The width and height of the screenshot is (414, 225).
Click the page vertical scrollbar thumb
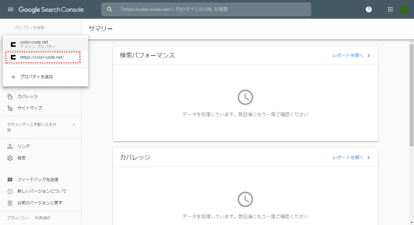(411, 95)
